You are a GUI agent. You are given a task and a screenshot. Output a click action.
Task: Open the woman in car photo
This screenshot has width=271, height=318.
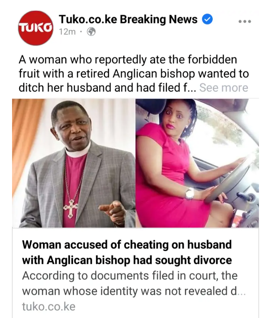click(x=197, y=163)
